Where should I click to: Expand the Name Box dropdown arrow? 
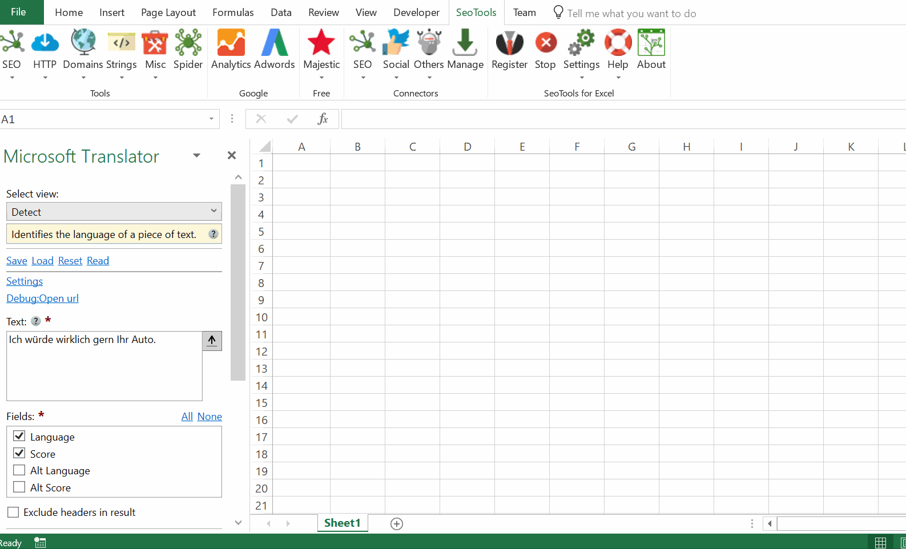(x=211, y=119)
